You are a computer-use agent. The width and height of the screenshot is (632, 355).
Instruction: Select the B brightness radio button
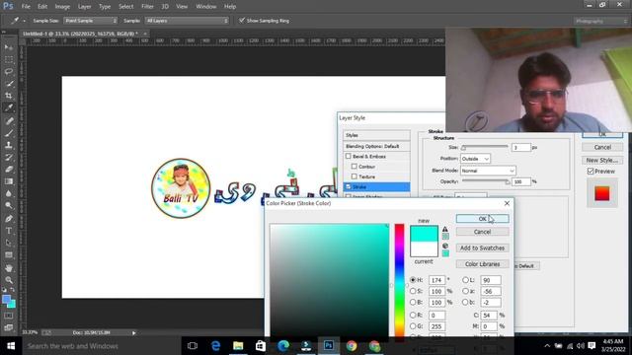coord(413,302)
